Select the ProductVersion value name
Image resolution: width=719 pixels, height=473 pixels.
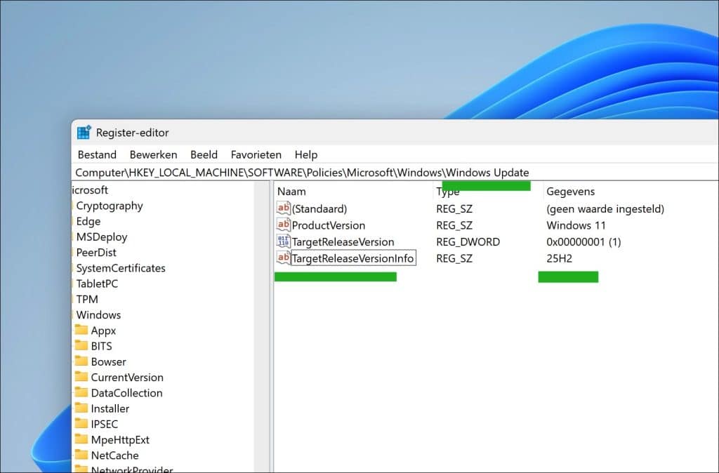point(329,225)
